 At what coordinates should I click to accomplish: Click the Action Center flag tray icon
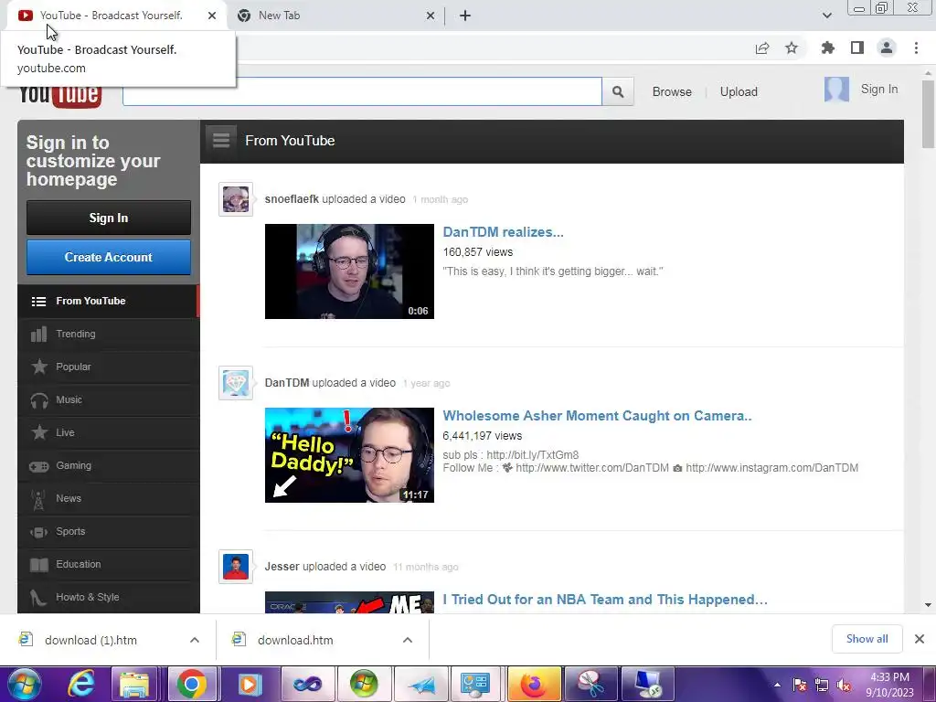(800, 686)
